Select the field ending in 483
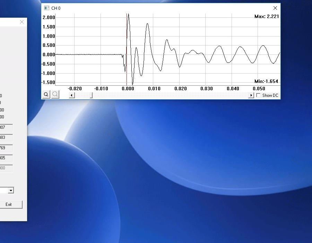The image size is (312, 243). point(6,138)
